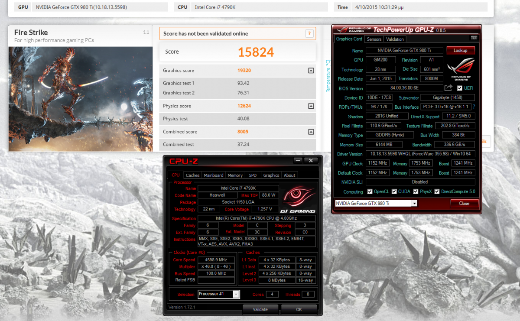520x321 pixels.
Task: Click the Core Speed value 4598.9 MHz
Action: coord(216,260)
